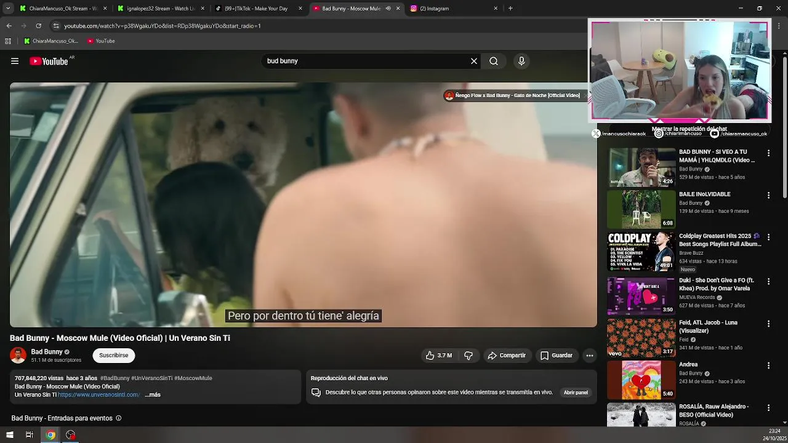Open options for Feid Luna video
Viewport: 788px width, 443px height.
pyautogui.click(x=768, y=323)
